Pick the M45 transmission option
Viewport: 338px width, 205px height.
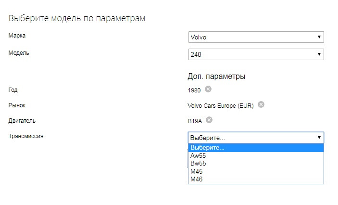(x=197, y=171)
